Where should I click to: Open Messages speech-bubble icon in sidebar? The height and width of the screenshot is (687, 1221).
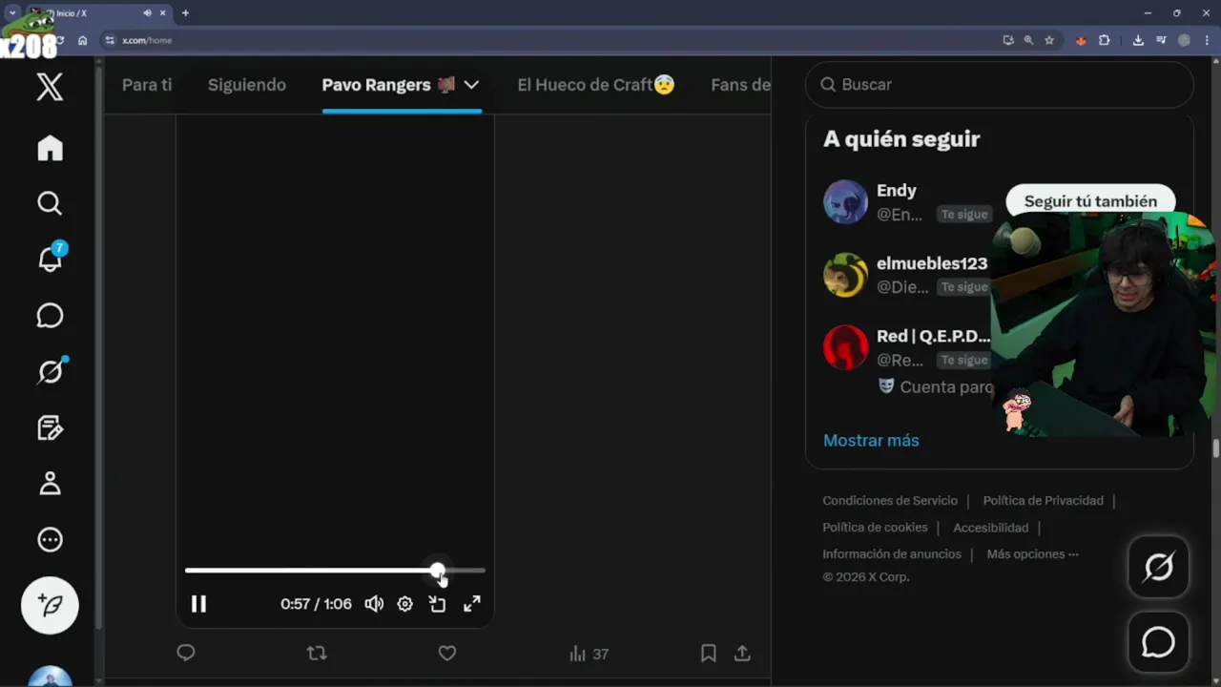[50, 316]
